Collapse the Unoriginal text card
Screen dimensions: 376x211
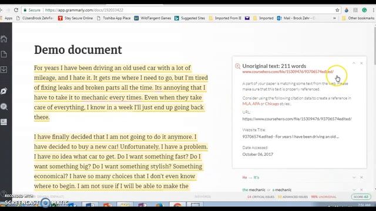tap(354, 63)
